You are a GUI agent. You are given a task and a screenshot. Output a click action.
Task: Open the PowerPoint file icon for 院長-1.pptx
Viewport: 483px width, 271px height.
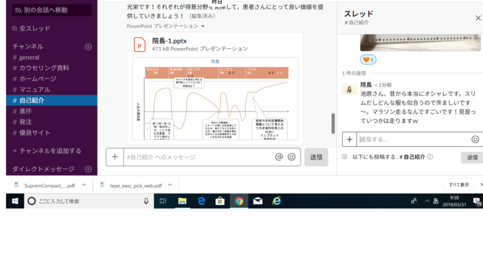click(140, 44)
